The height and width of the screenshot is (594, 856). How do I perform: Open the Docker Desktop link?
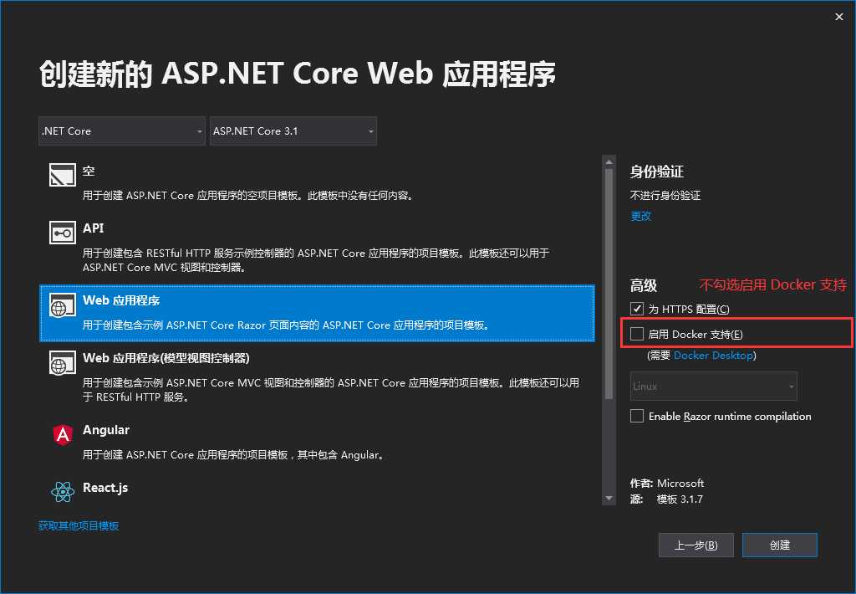click(713, 356)
